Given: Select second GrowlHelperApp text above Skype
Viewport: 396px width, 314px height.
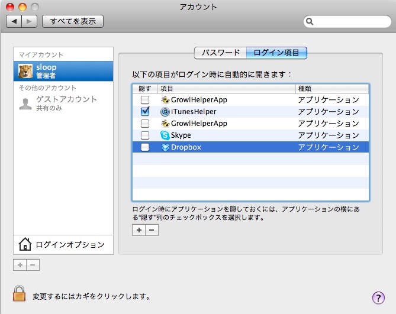Looking at the screenshot, I should coord(199,124).
